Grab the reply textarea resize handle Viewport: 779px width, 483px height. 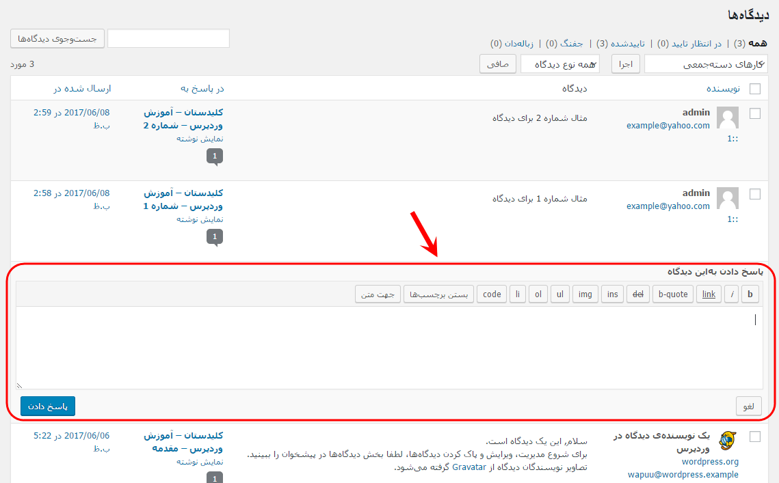(19, 386)
